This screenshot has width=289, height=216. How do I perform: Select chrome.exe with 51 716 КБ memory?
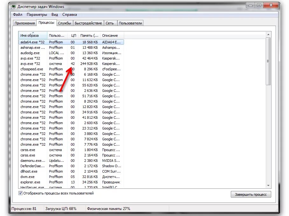coord(71,96)
